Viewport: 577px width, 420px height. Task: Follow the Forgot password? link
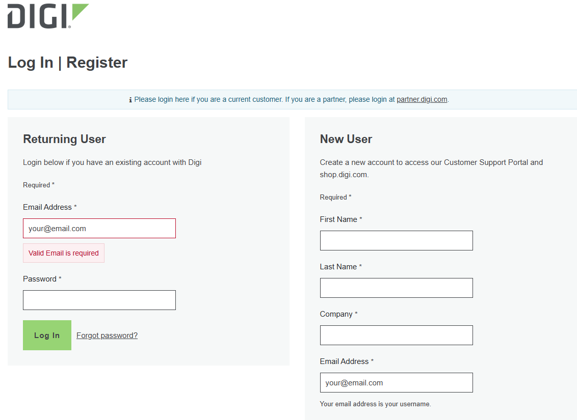(x=107, y=335)
